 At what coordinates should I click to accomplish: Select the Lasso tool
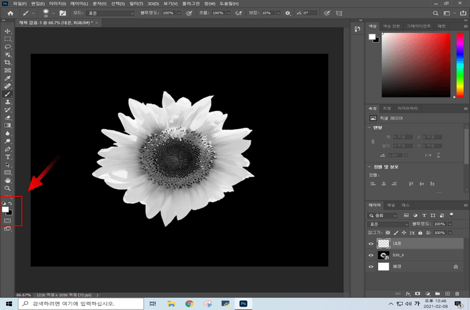[8, 47]
